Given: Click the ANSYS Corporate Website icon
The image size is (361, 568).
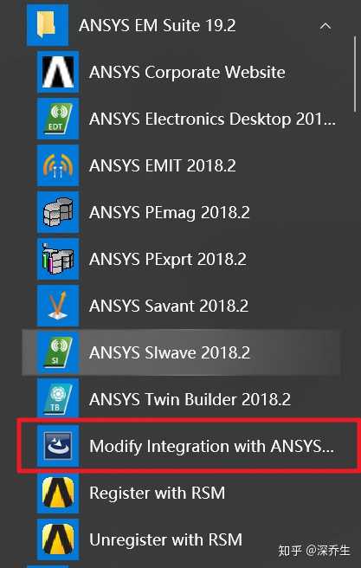Looking at the screenshot, I should coord(58,72).
